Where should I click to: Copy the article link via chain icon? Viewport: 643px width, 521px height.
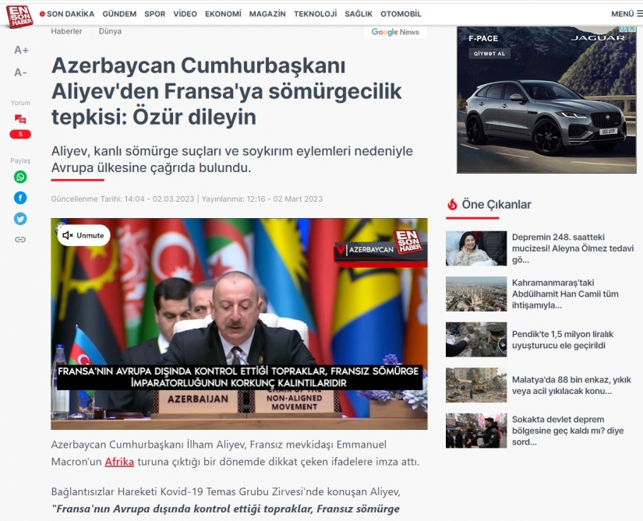pyautogui.click(x=20, y=240)
